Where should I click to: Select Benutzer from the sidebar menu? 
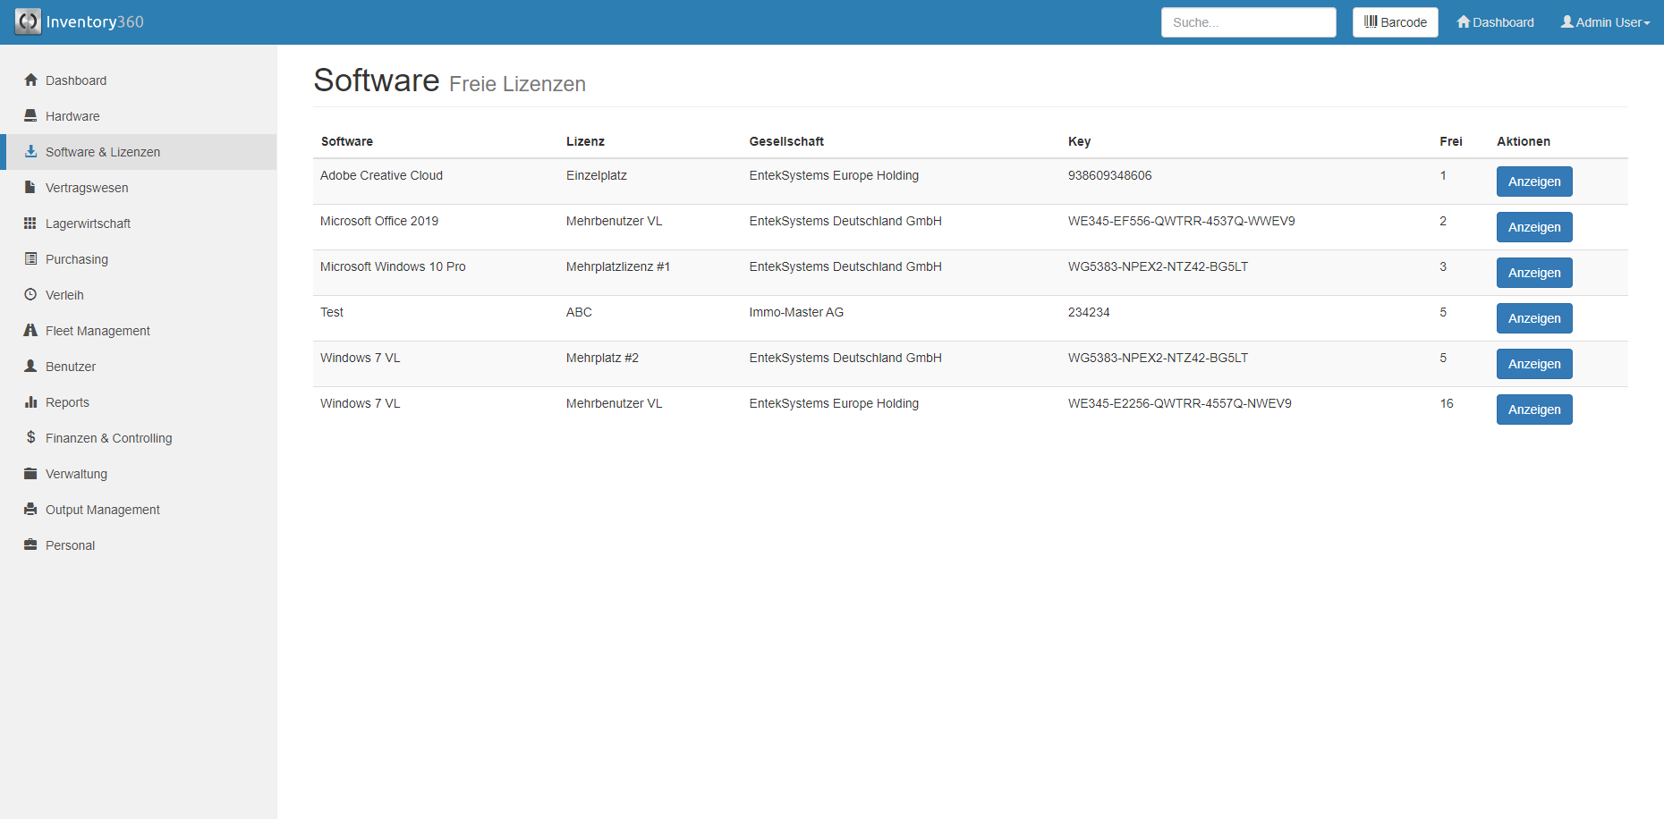click(71, 367)
